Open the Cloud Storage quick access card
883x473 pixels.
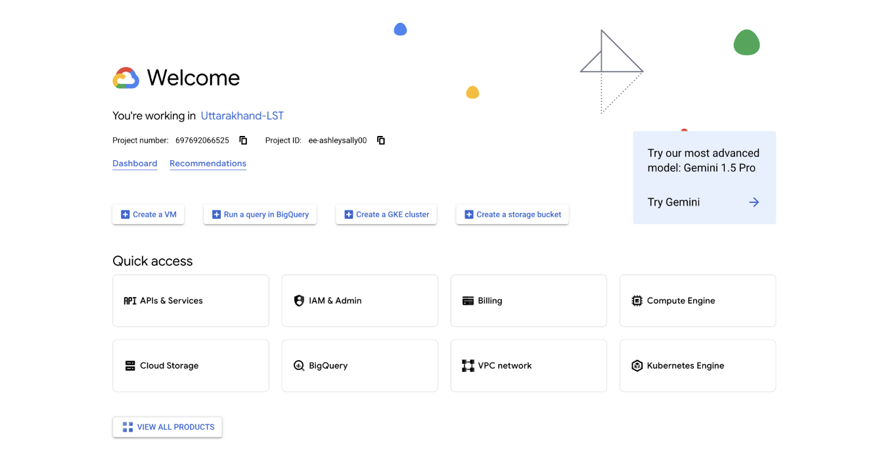(191, 366)
